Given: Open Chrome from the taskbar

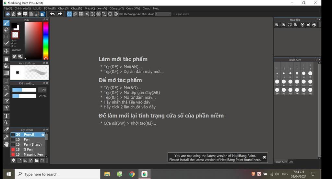Looking at the screenshot, I should (x=132, y=174).
